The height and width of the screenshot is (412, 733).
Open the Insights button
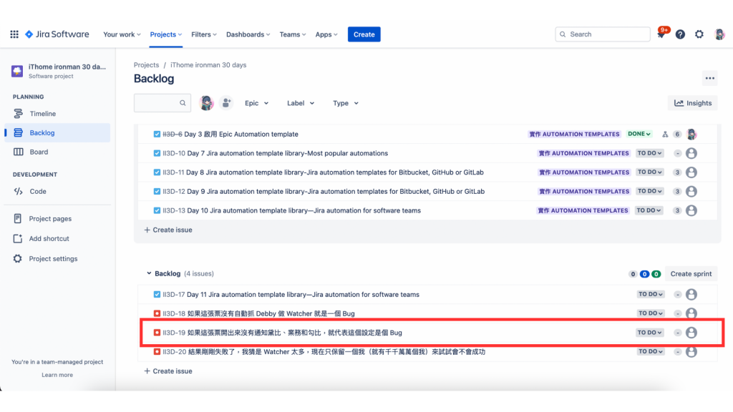click(693, 103)
